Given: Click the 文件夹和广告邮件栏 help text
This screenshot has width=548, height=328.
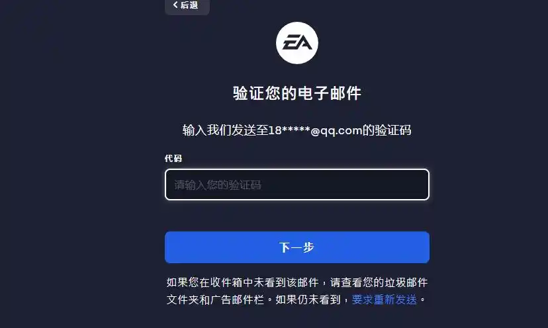Looking at the screenshot, I should 215,300.
